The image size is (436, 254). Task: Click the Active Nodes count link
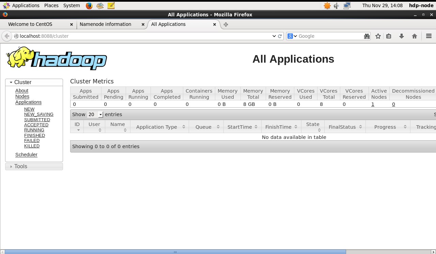pyautogui.click(x=373, y=104)
